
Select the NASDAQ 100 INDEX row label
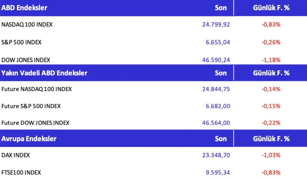click(x=27, y=24)
